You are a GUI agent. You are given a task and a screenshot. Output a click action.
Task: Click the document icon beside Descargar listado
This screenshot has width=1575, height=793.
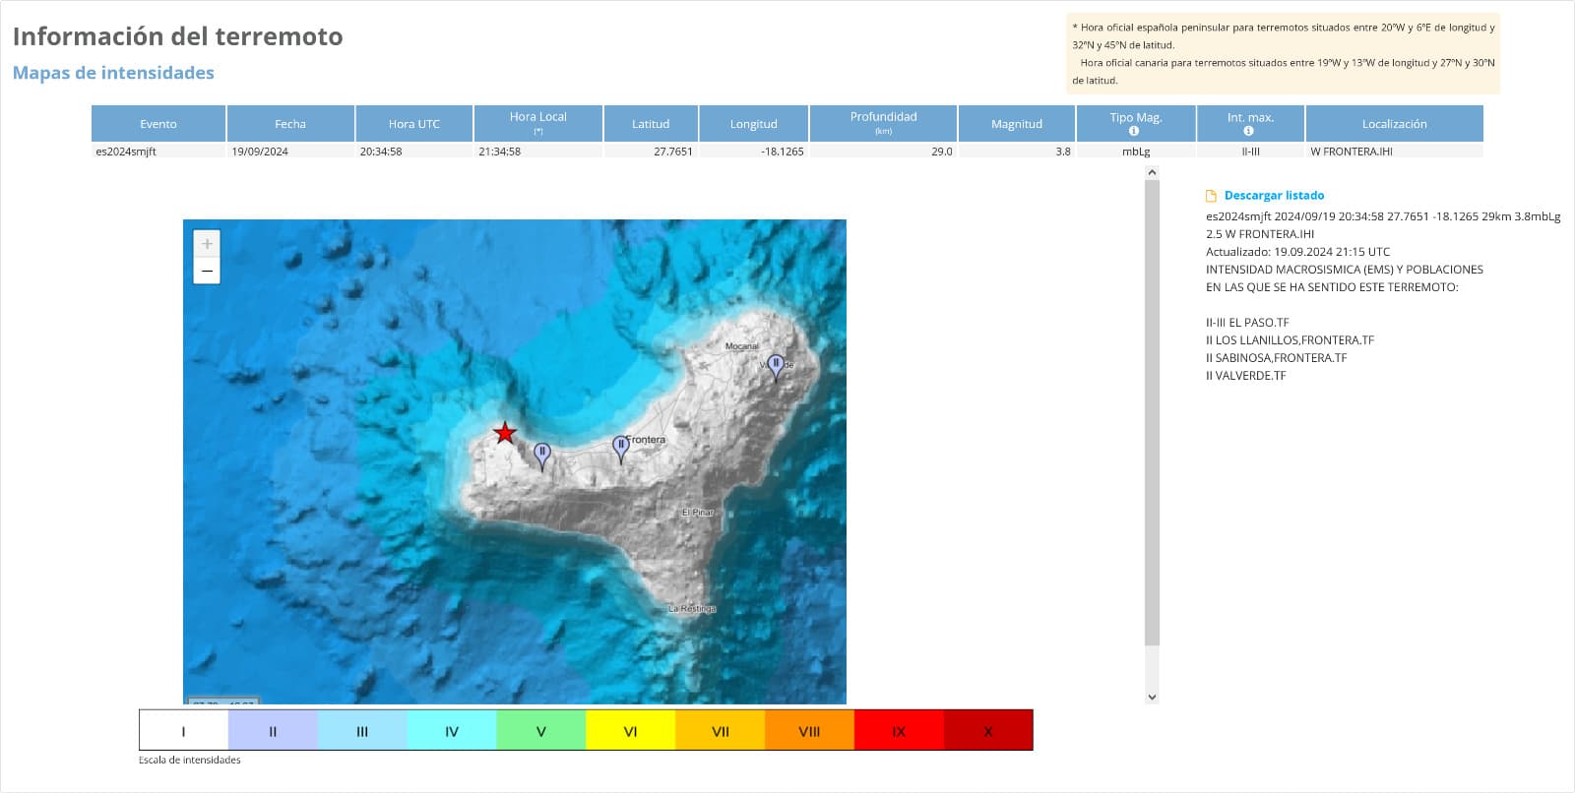(1211, 196)
